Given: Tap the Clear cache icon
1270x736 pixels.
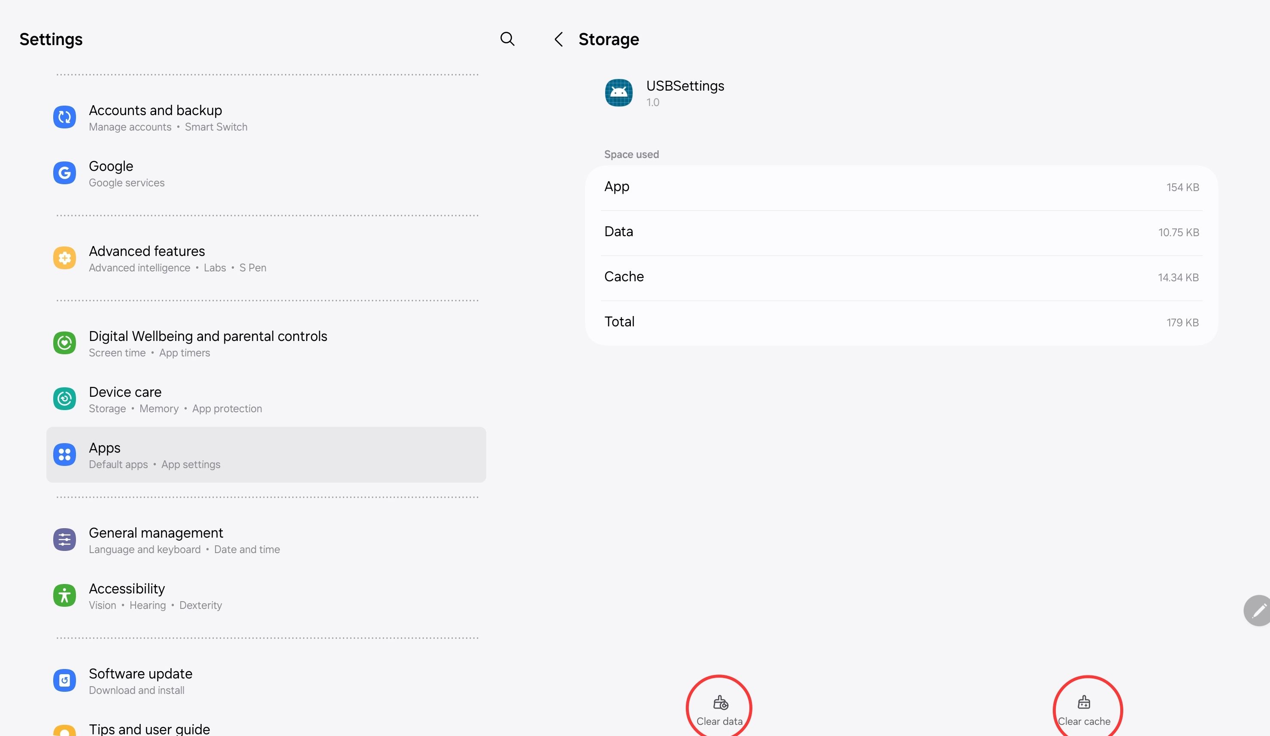Looking at the screenshot, I should pos(1084,703).
